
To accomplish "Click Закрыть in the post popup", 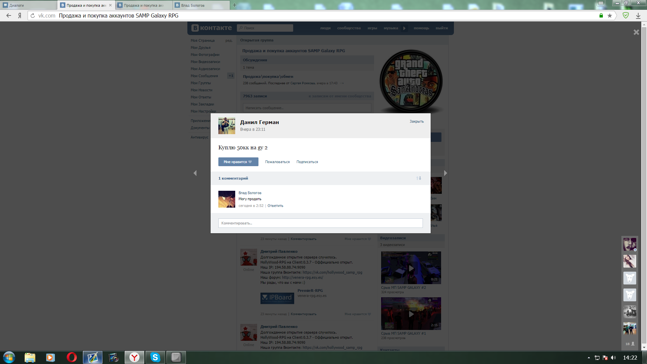I will [x=417, y=121].
